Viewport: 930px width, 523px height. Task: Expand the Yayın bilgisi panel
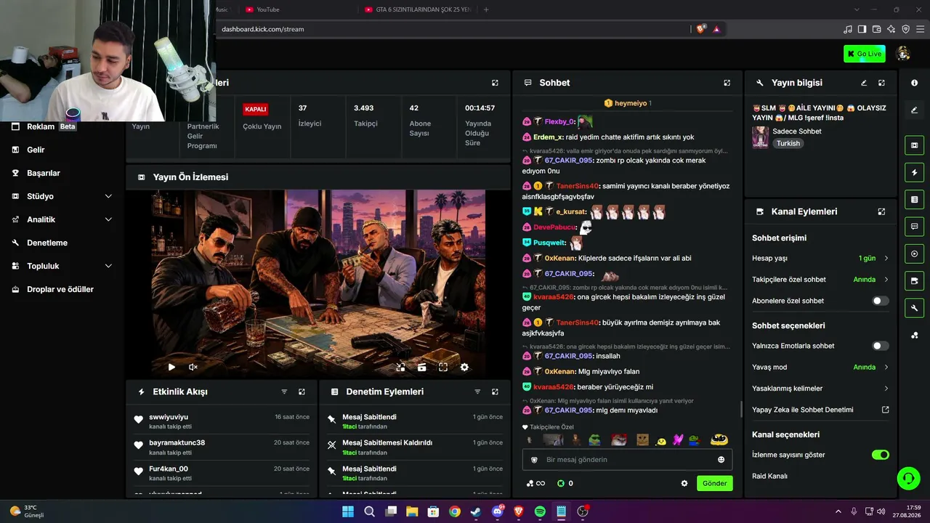(x=881, y=83)
